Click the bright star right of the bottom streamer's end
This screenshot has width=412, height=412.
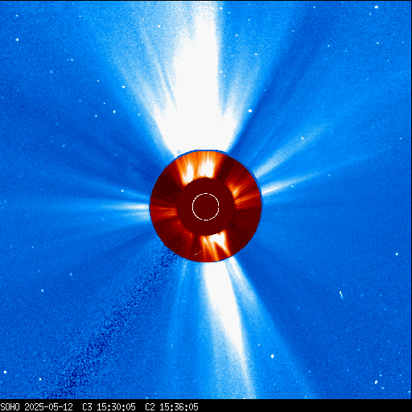point(273,356)
